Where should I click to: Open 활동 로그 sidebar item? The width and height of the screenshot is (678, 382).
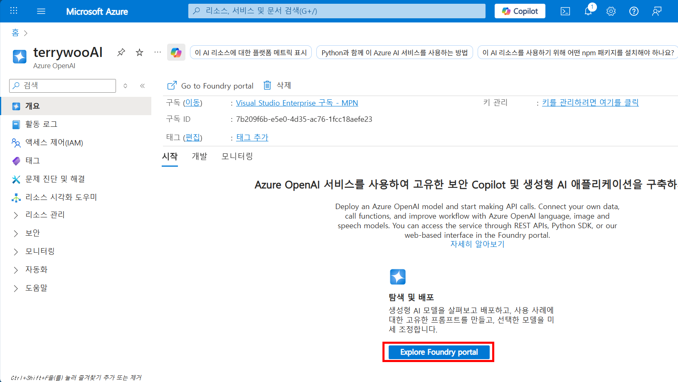click(76, 124)
